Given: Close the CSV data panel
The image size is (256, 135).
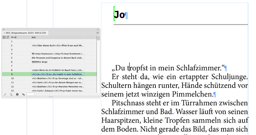Looking at the screenshot, I should pyautogui.click(x=4, y=30).
